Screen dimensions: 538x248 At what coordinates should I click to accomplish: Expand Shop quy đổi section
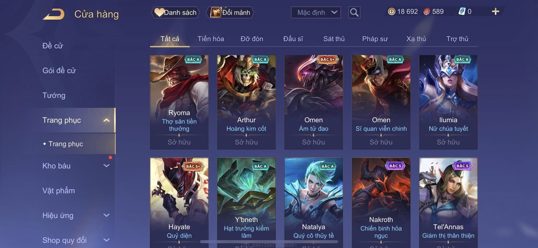[x=106, y=240]
